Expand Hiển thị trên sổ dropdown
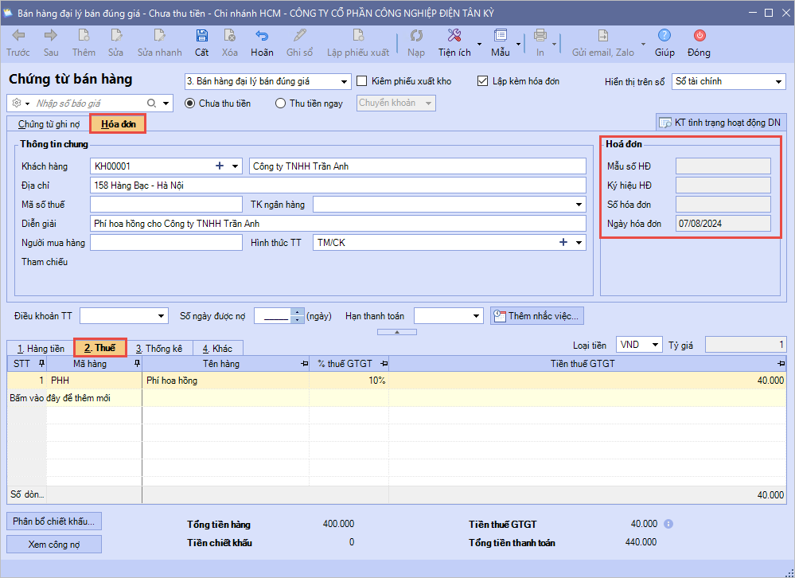The width and height of the screenshot is (795, 578). click(778, 82)
